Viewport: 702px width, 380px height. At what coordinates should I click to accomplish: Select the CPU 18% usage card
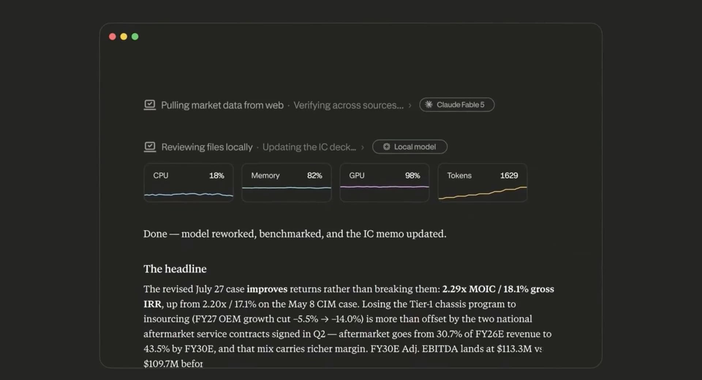188,183
